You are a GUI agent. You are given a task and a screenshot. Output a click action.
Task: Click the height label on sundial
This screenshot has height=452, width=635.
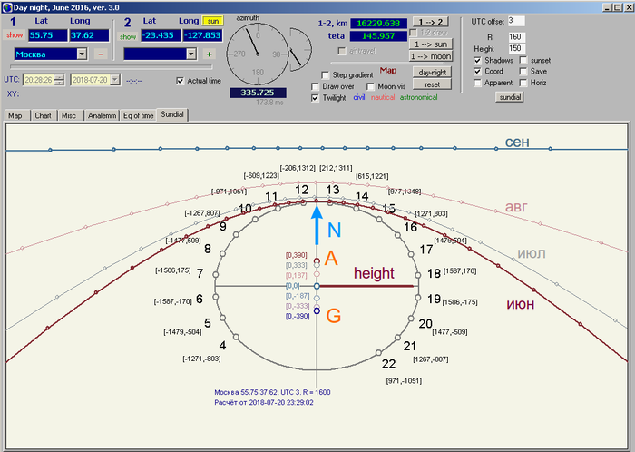(x=374, y=273)
